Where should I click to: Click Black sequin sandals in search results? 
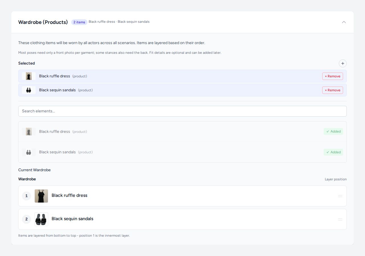182,152
